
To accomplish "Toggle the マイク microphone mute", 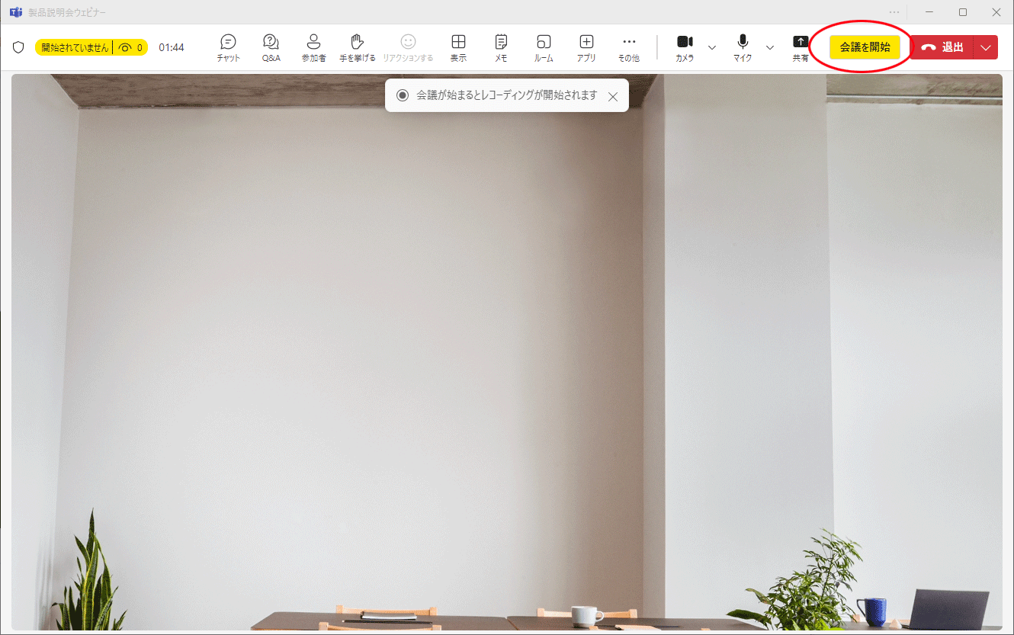I will pyautogui.click(x=743, y=47).
